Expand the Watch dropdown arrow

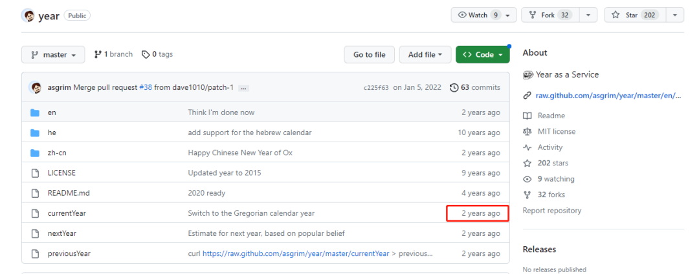coord(508,15)
